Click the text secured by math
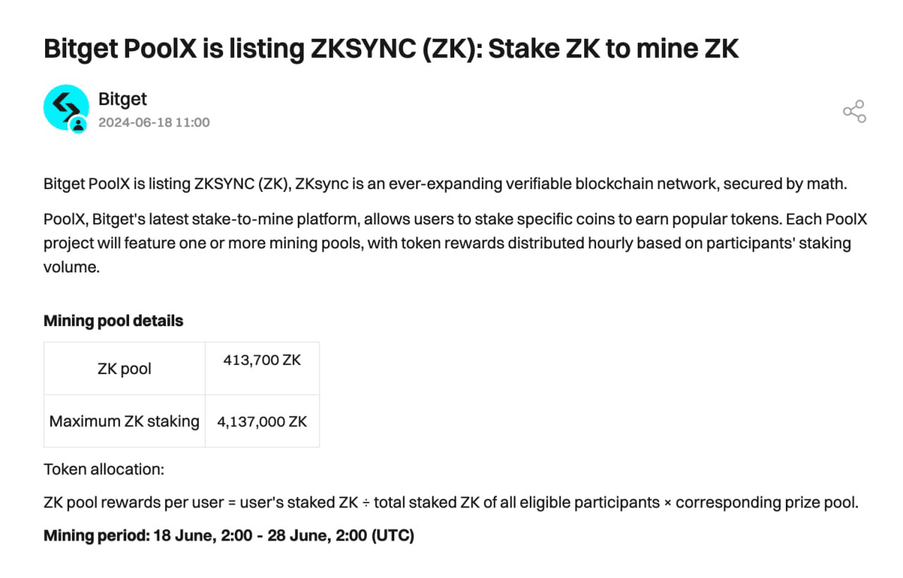Image resolution: width=903 pixels, height=578 pixels. pos(784,185)
